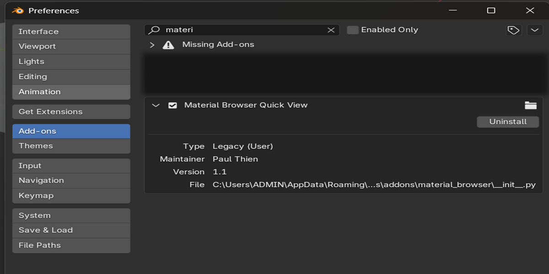549x274 pixels.
Task: Click the Missing Add-ons warning triangle icon
Action: (x=168, y=45)
